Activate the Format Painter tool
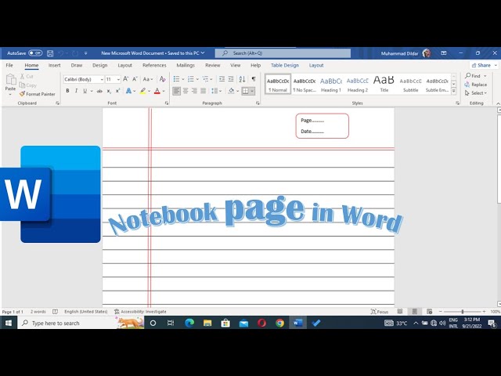Image resolution: width=501 pixels, height=376 pixels. pyautogui.click(x=38, y=94)
